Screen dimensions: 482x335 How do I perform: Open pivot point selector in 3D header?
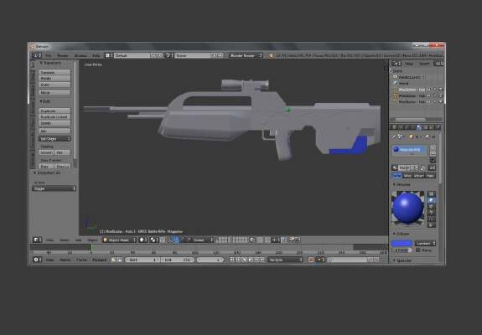[154, 240]
